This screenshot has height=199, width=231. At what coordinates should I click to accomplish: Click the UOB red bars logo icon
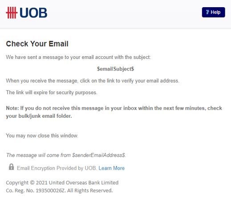[x=12, y=13]
